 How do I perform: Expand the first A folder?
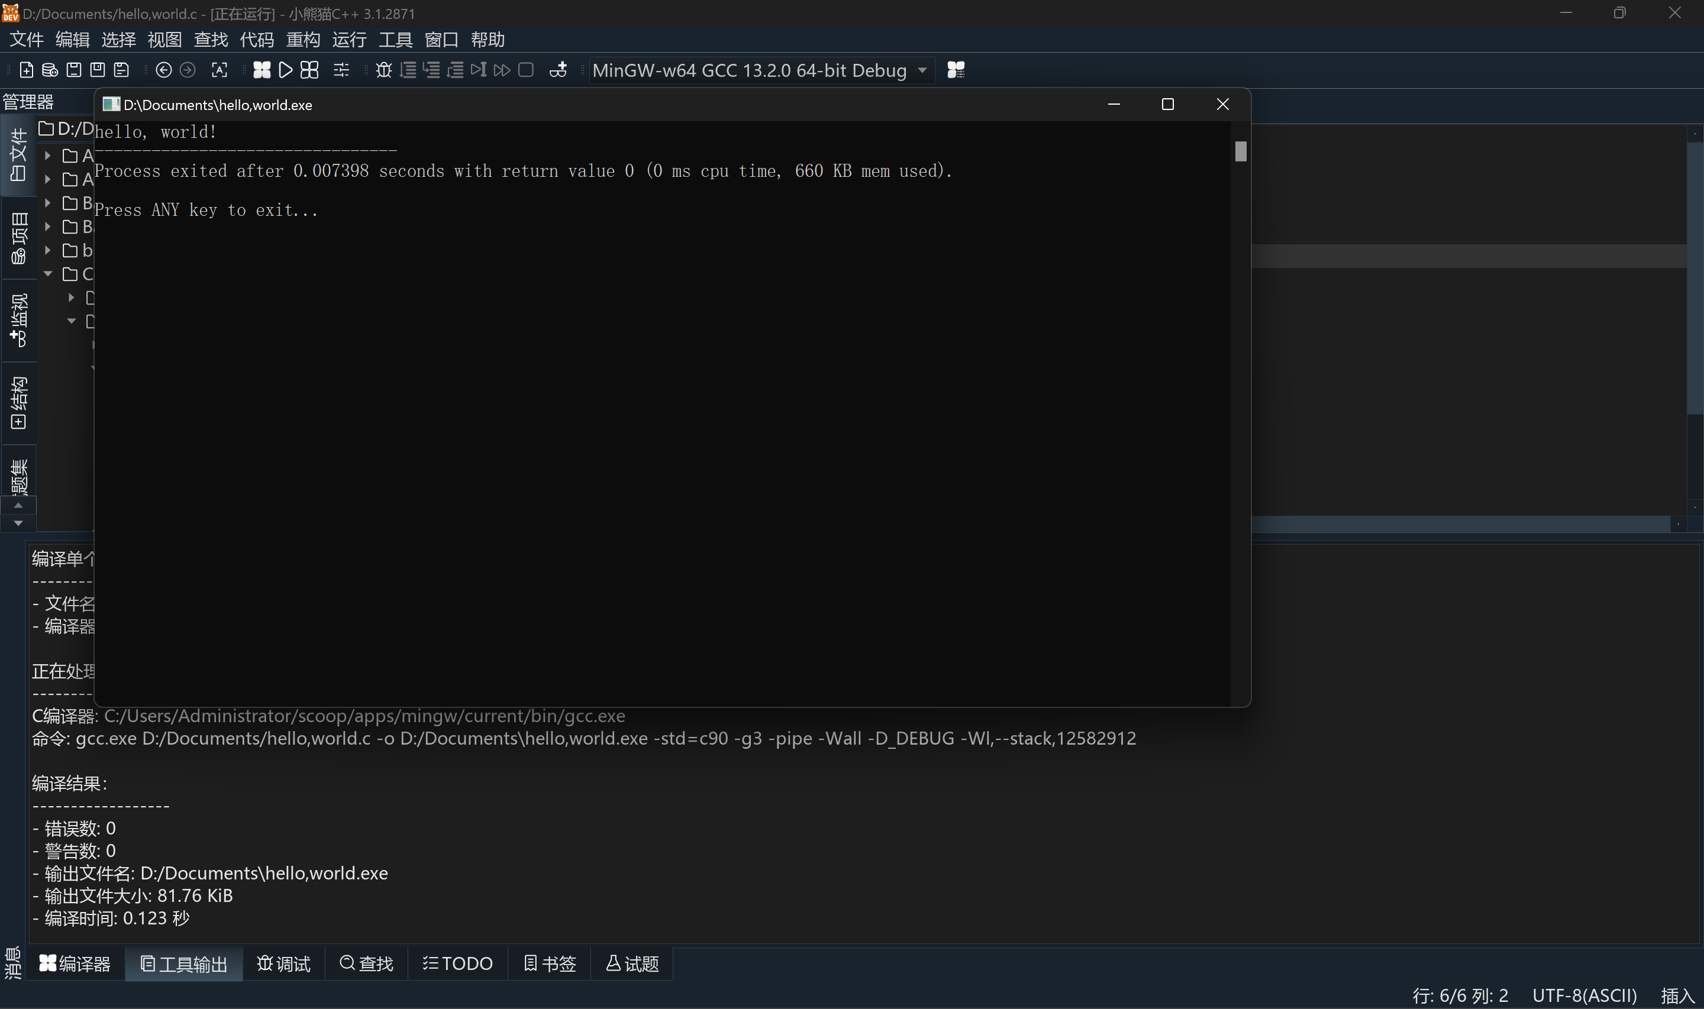(x=47, y=156)
